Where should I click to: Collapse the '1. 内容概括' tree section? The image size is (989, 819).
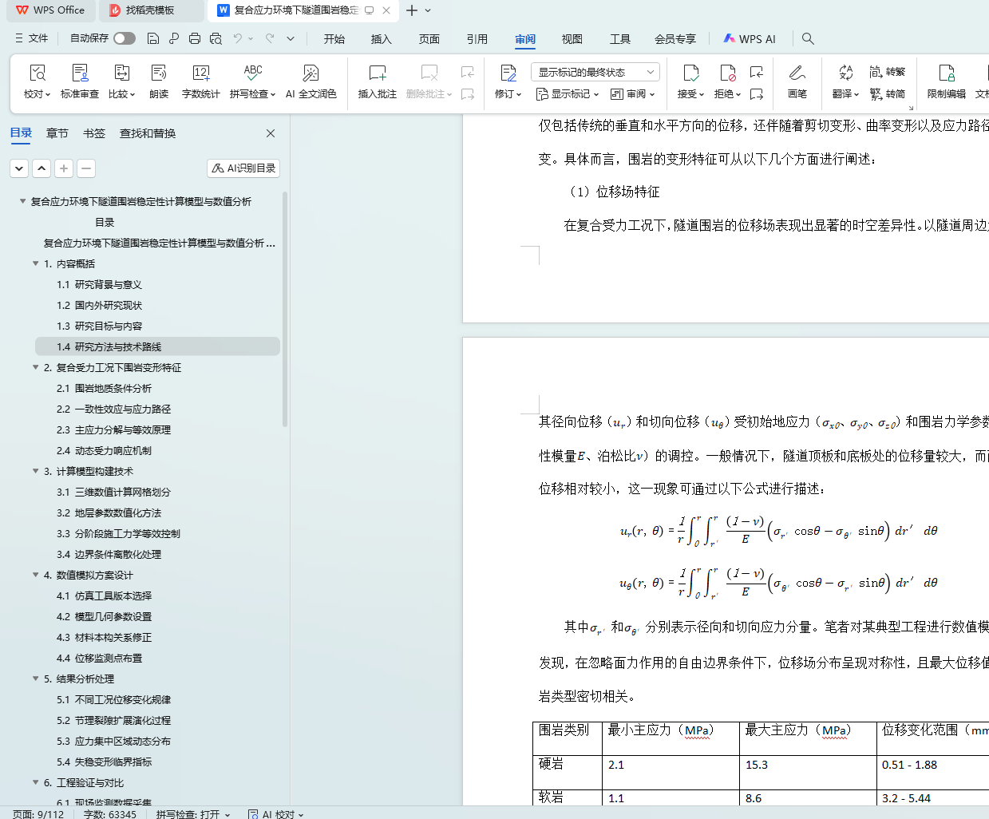(36, 263)
